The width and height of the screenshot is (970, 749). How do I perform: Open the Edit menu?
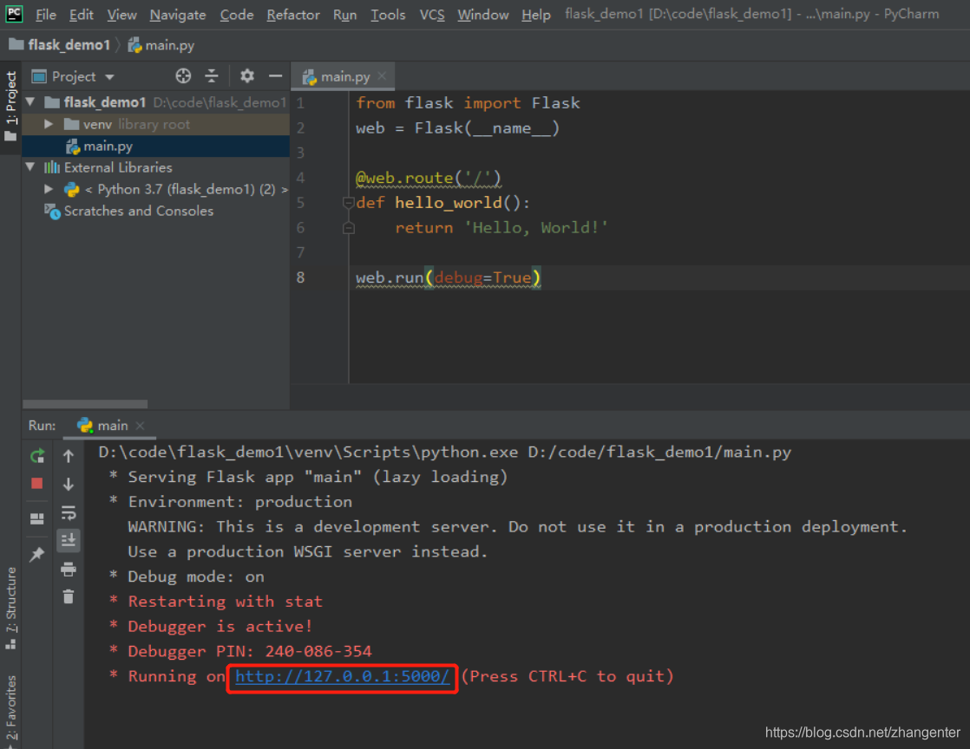point(81,14)
